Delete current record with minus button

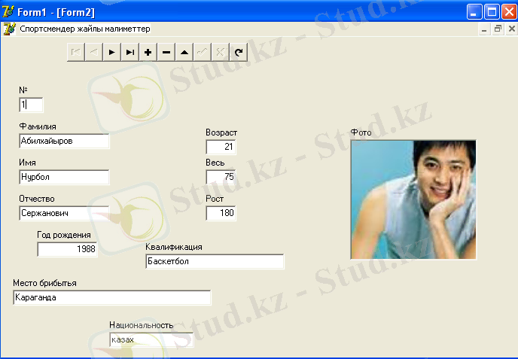[166, 52]
